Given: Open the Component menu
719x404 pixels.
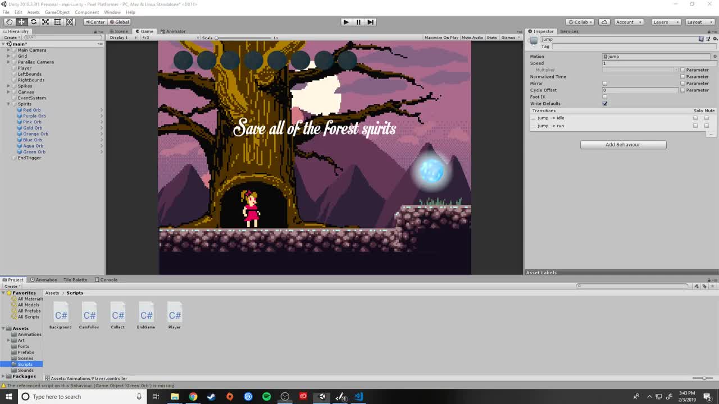Looking at the screenshot, I should (x=87, y=12).
